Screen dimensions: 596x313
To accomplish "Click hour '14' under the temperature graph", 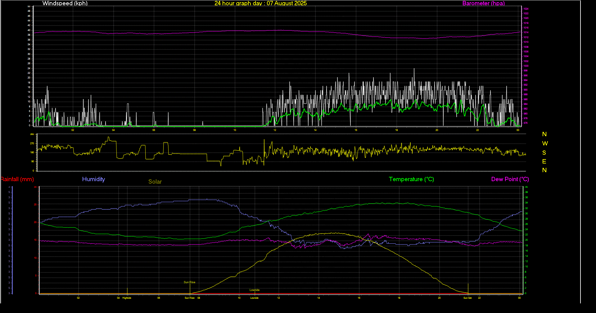I will [x=318, y=298].
